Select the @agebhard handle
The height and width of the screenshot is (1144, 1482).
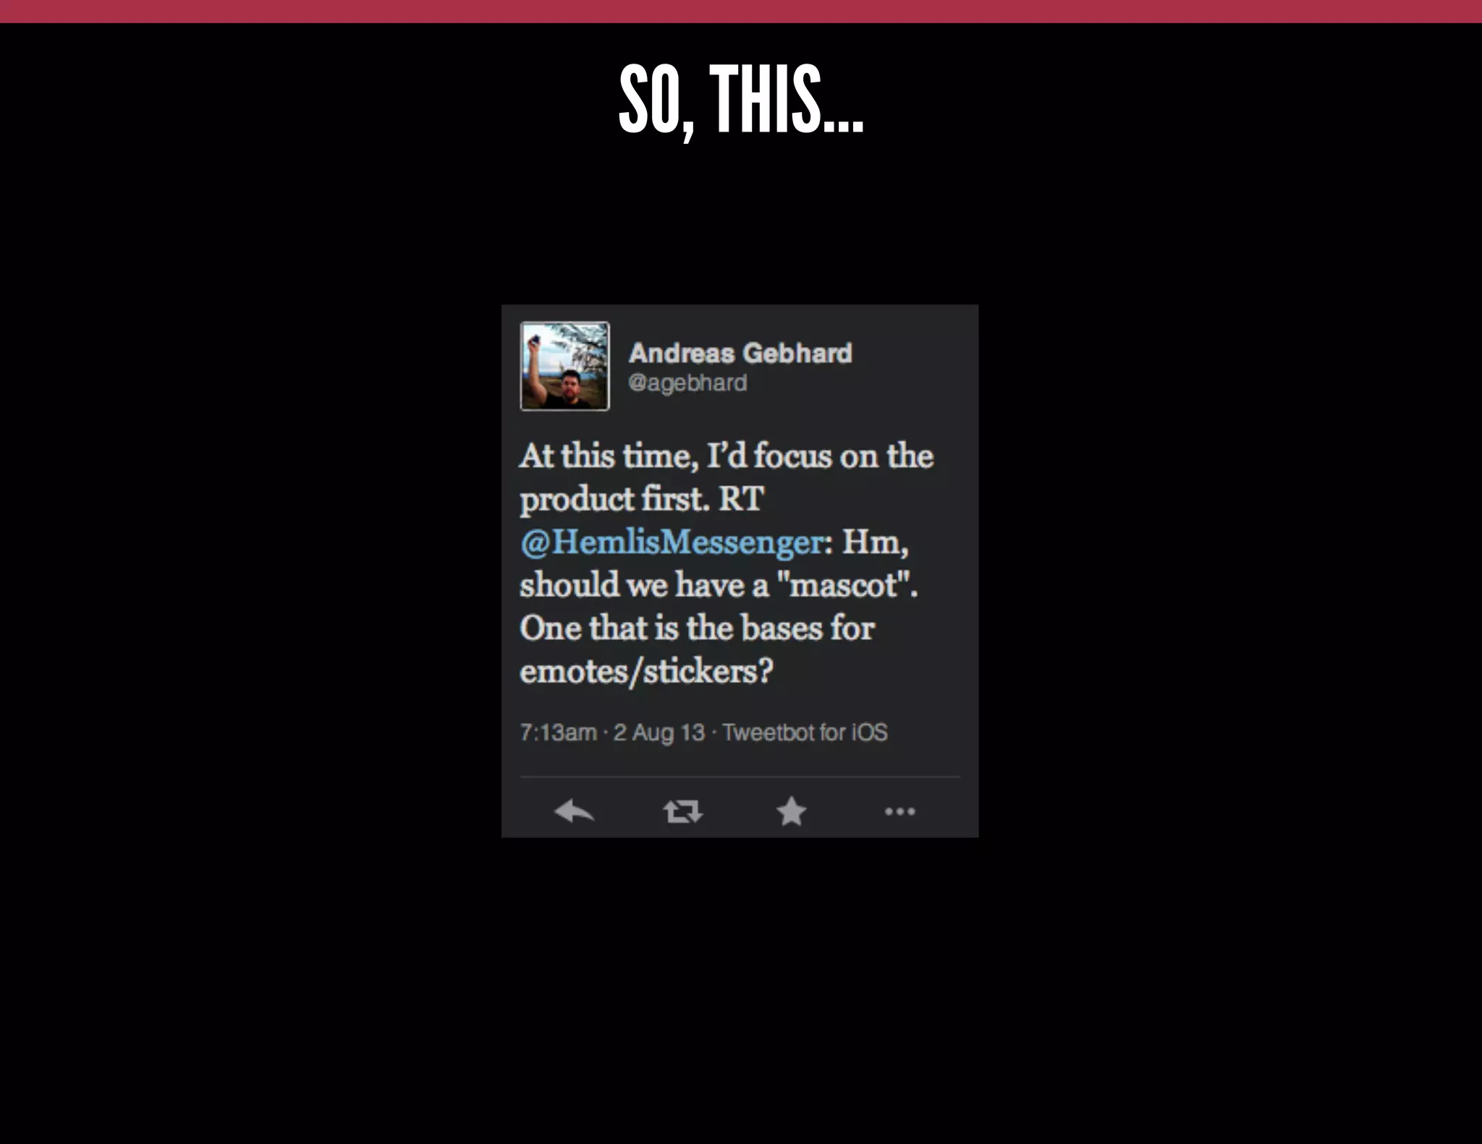pyautogui.click(x=687, y=383)
